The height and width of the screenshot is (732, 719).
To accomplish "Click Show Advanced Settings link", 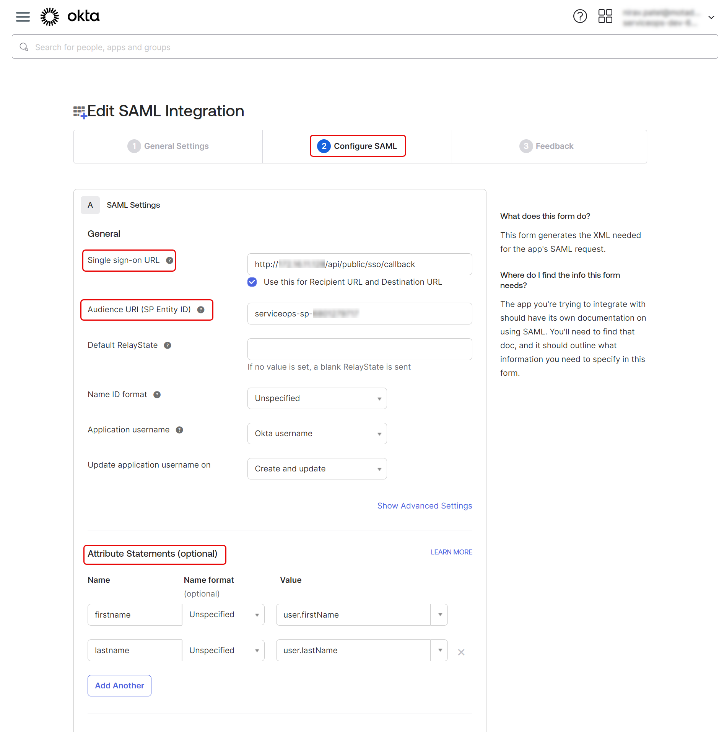I will click(425, 506).
